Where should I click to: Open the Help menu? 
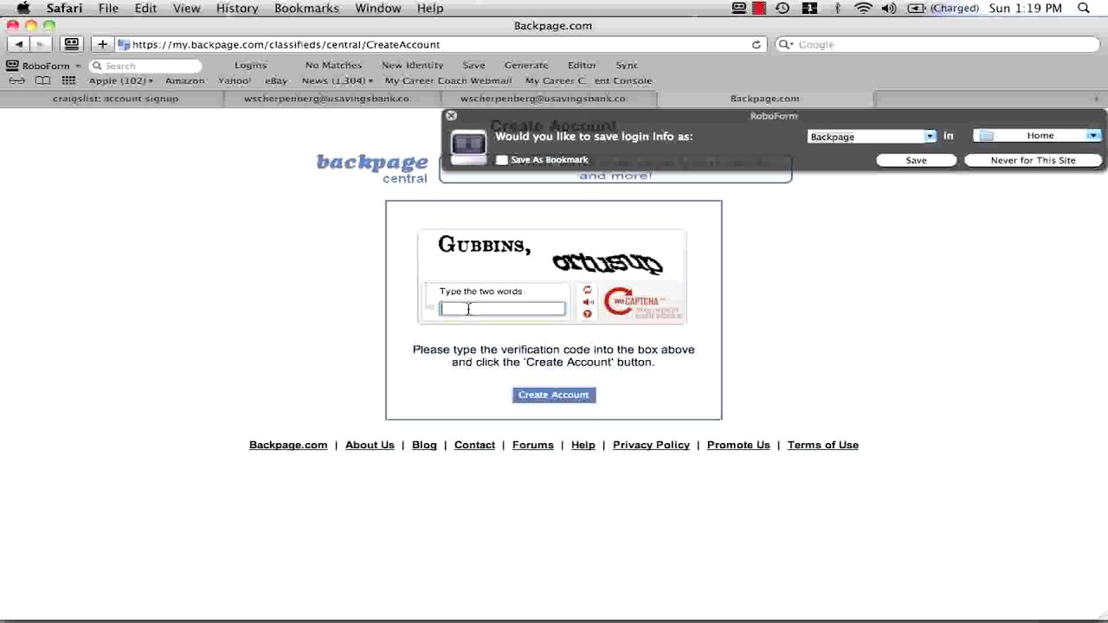[430, 8]
